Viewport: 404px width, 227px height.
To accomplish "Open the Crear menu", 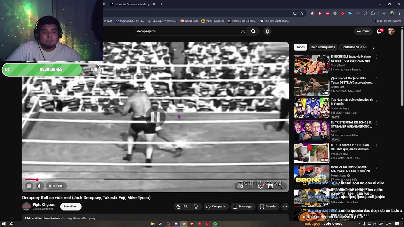I will 363,31.
